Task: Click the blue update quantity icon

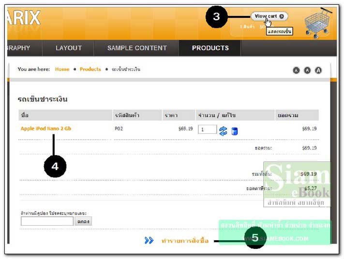Action: tap(223, 131)
